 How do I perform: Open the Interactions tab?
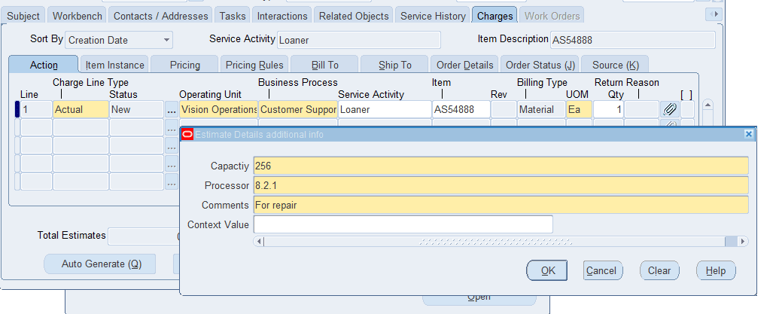tap(282, 16)
